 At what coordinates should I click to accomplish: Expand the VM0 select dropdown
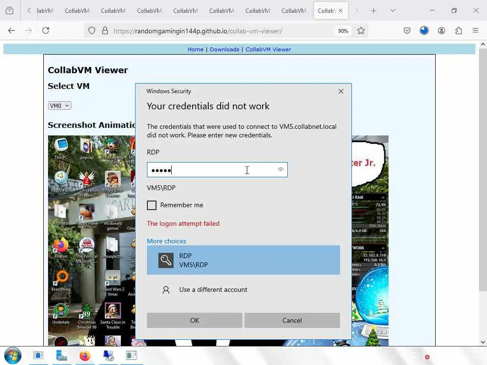coord(59,106)
